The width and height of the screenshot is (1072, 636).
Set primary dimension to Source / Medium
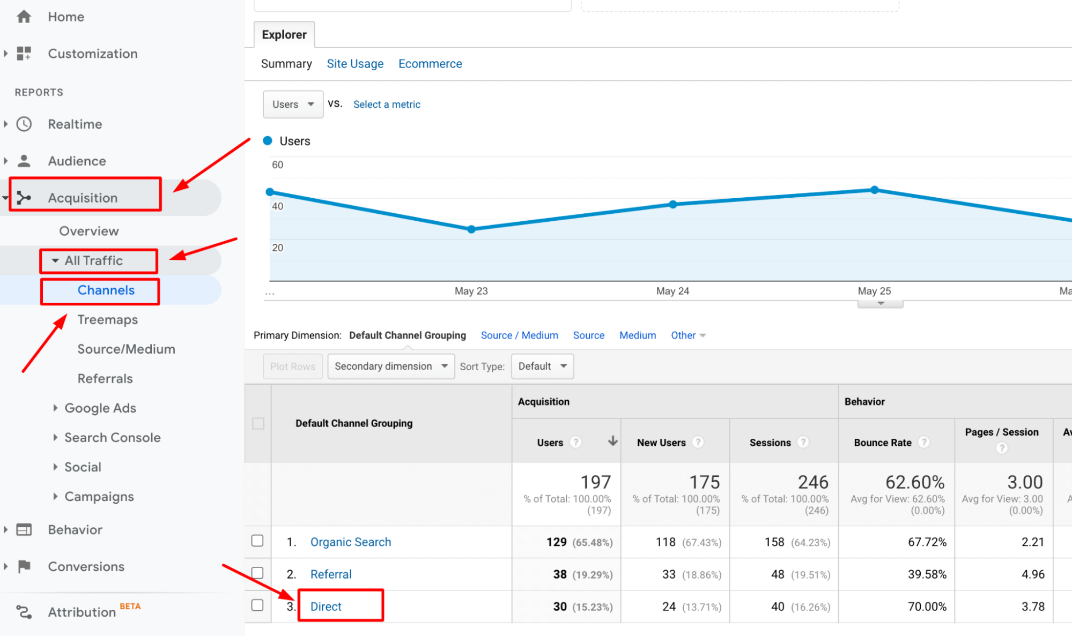tap(519, 335)
